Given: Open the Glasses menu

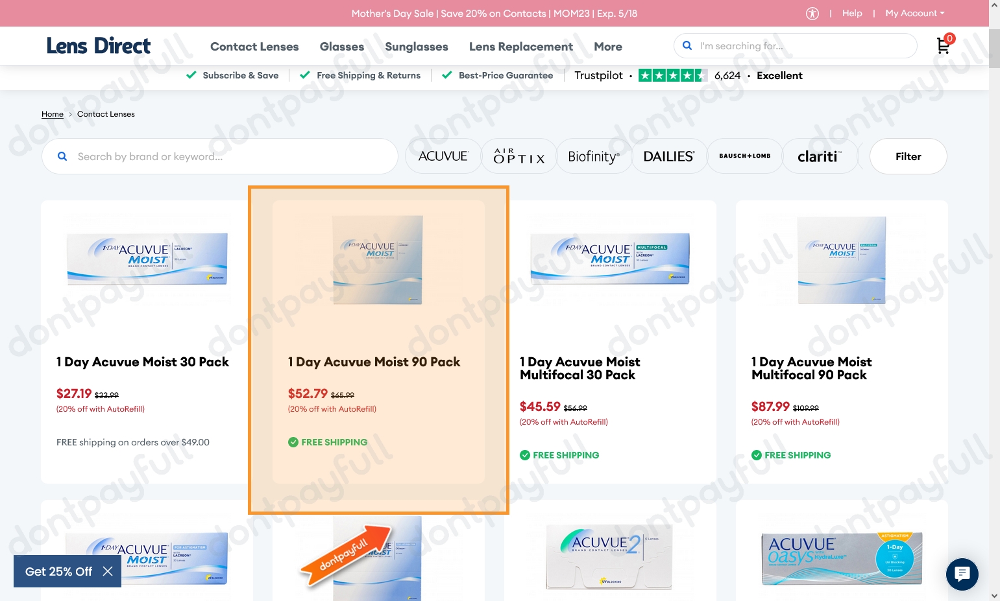Looking at the screenshot, I should tap(342, 47).
